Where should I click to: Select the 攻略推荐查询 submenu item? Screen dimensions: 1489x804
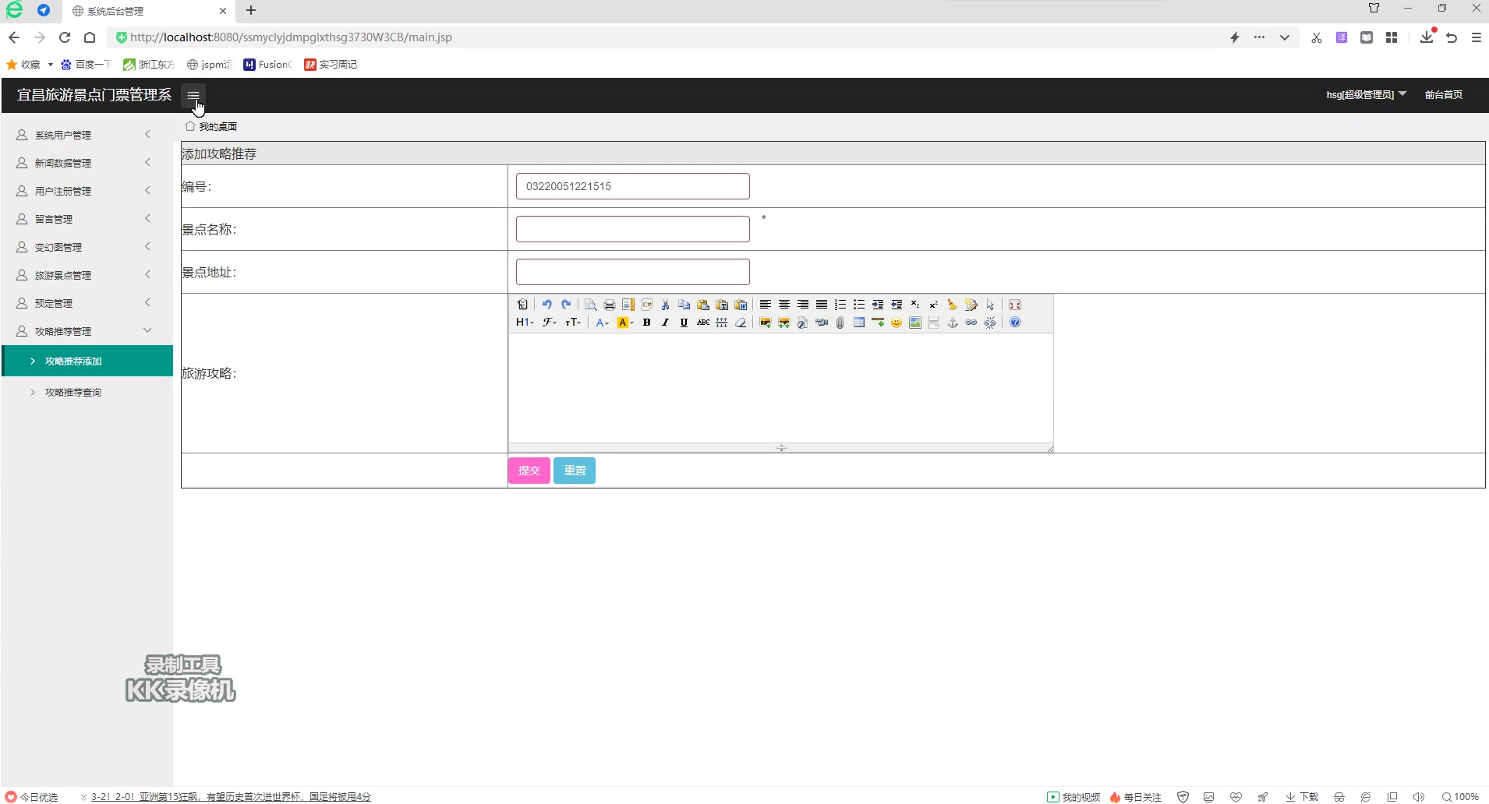click(87, 392)
